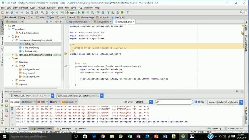This screenshot has height=140, width=249.
Task: Open Replace using toolbar icon
Action: (47, 12)
